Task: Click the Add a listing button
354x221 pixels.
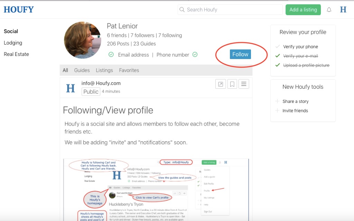Action: click(x=303, y=10)
